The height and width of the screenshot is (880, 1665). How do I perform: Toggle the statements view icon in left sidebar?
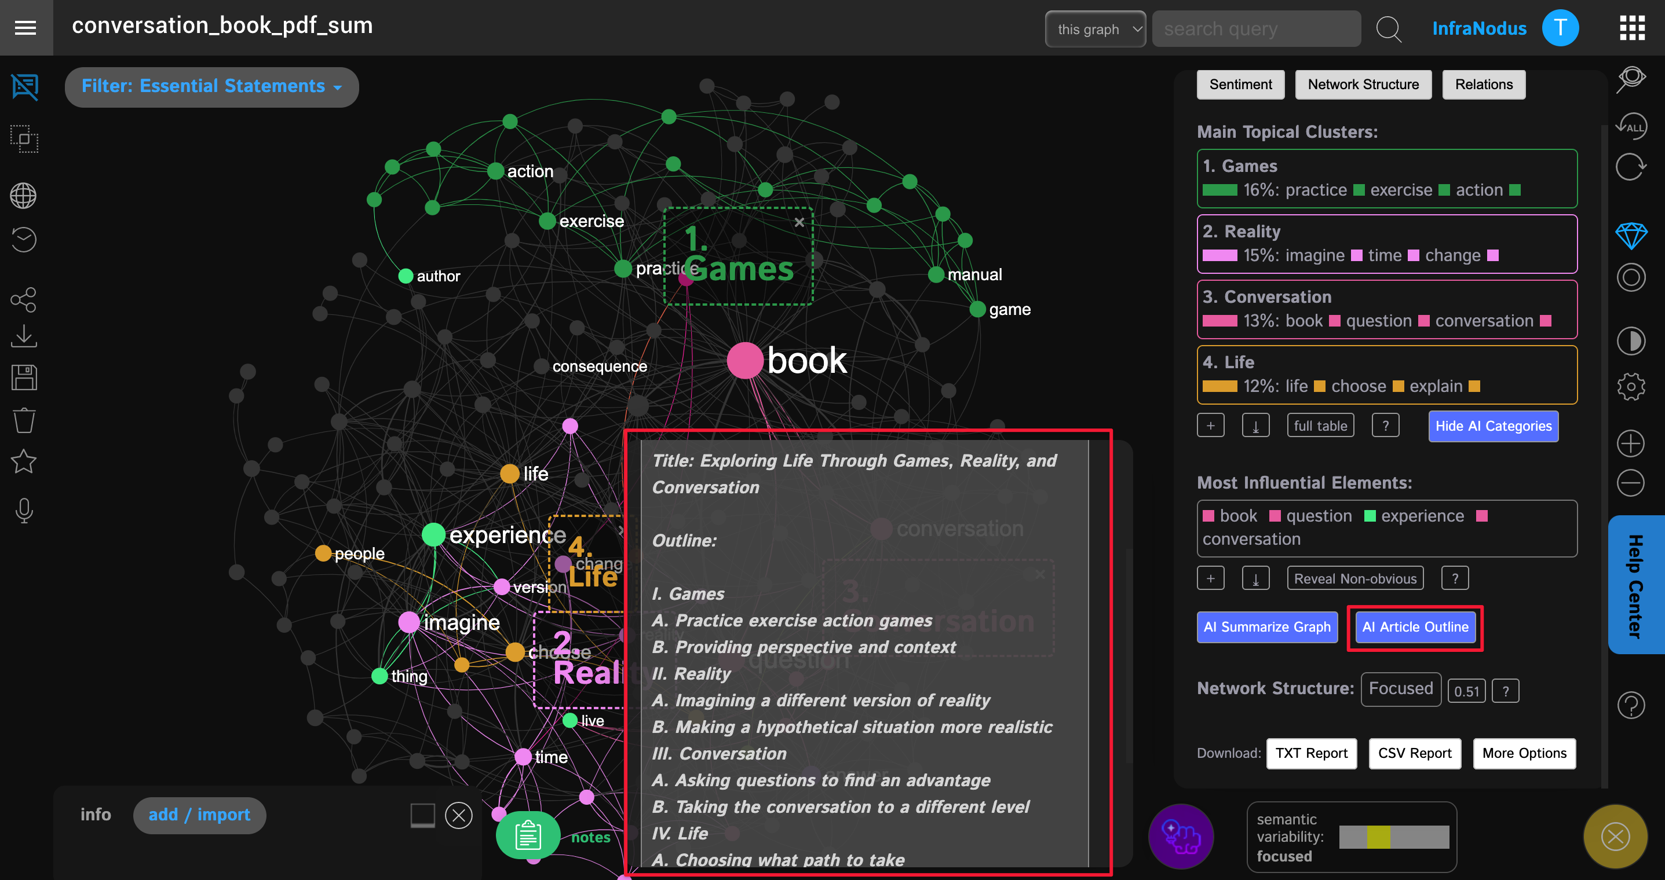click(24, 87)
